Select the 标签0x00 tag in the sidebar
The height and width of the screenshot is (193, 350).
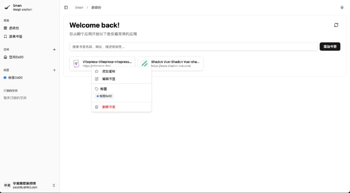[15, 78]
